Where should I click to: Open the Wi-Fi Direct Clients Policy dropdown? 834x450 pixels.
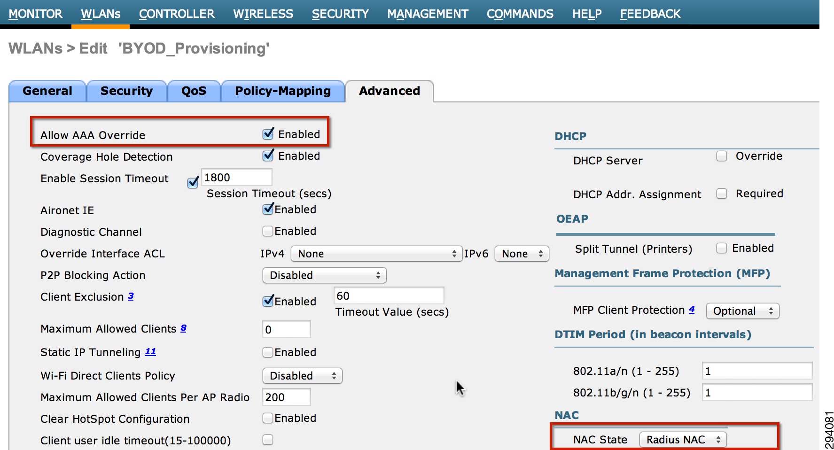(303, 376)
